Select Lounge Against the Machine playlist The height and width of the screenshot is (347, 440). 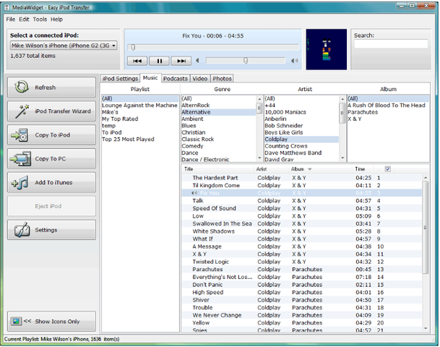tap(139, 106)
